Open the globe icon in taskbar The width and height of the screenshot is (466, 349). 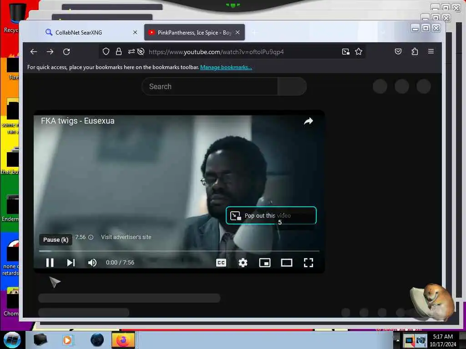tap(97, 340)
